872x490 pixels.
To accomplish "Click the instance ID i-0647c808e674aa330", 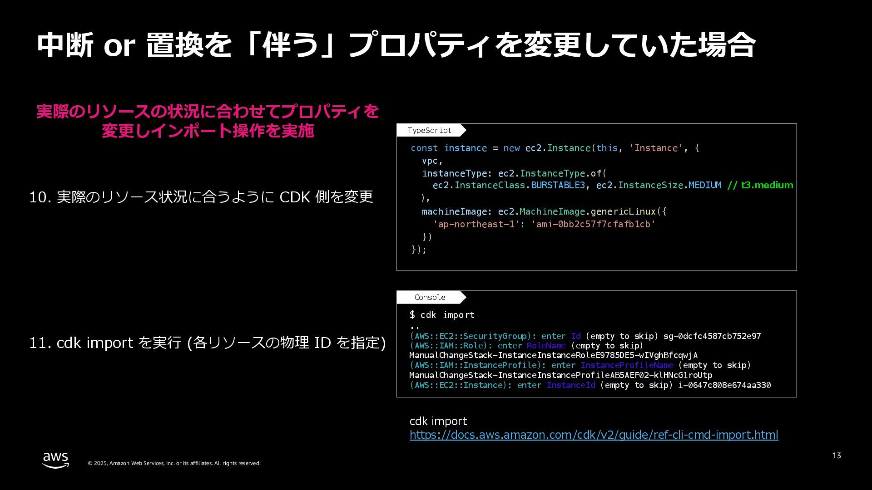I will click(x=724, y=385).
